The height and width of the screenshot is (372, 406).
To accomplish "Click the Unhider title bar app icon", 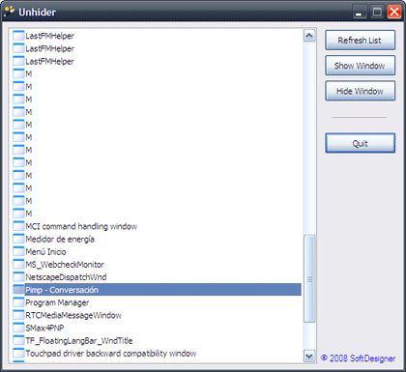I will click(9, 12).
